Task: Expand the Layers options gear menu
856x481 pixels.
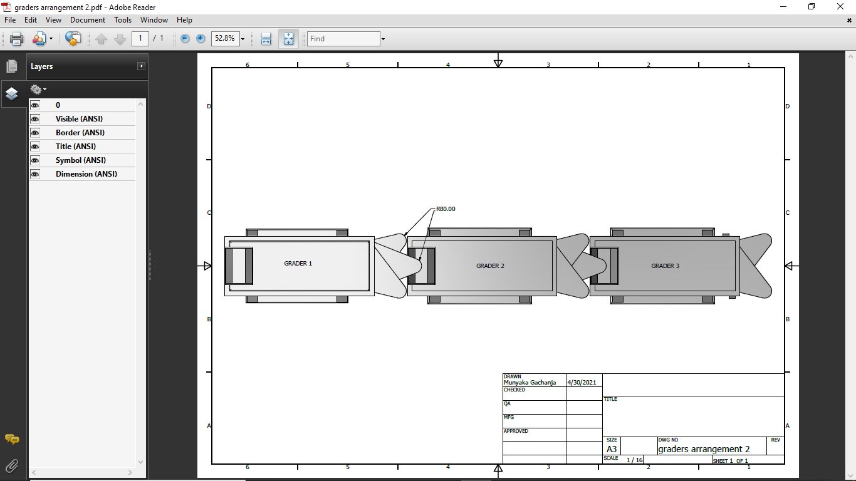Action: point(38,90)
